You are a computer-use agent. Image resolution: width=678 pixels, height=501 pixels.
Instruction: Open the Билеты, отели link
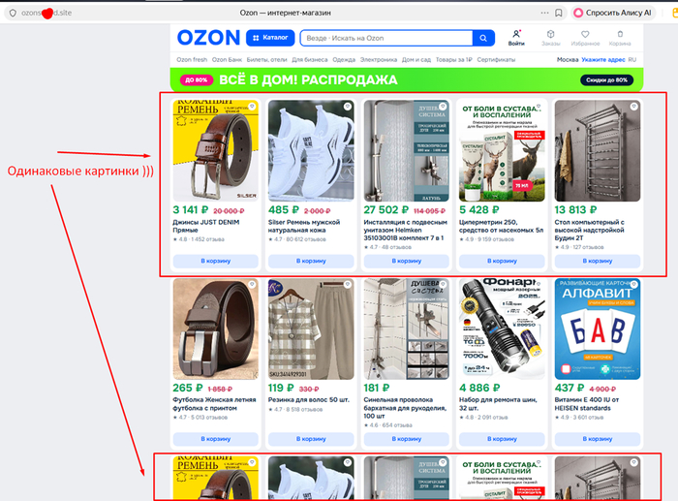click(x=266, y=60)
